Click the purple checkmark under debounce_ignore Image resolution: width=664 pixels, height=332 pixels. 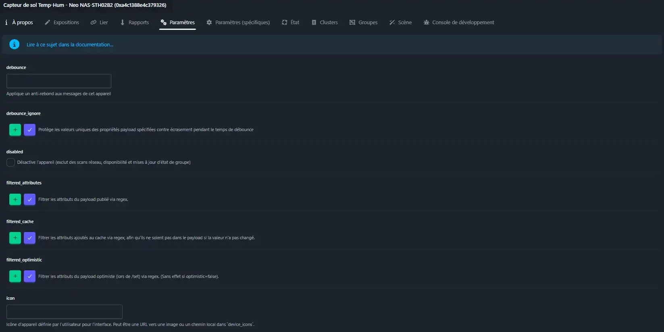click(29, 130)
